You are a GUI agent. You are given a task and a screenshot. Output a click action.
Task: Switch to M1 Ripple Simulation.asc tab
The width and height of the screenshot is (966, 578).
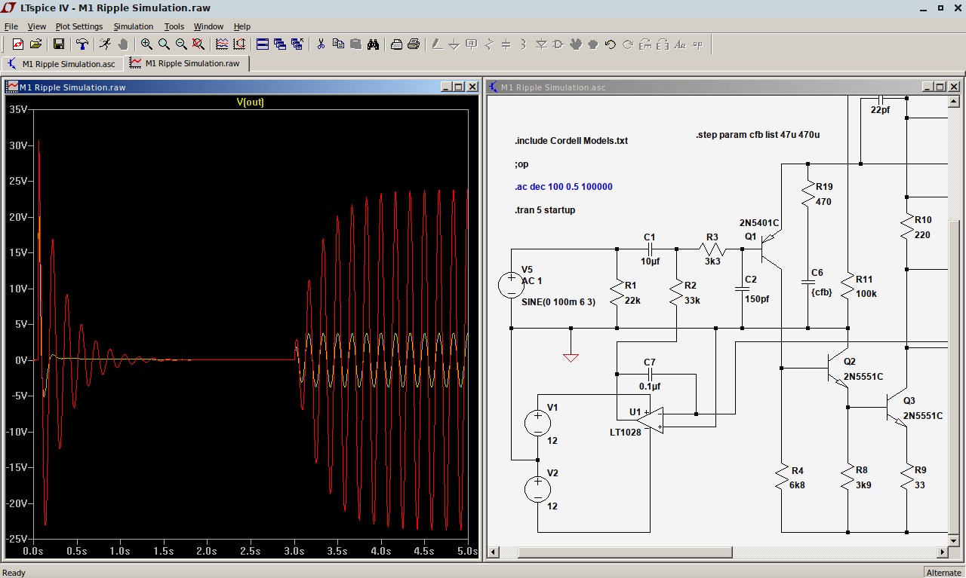pyautogui.click(x=63, y=63)
